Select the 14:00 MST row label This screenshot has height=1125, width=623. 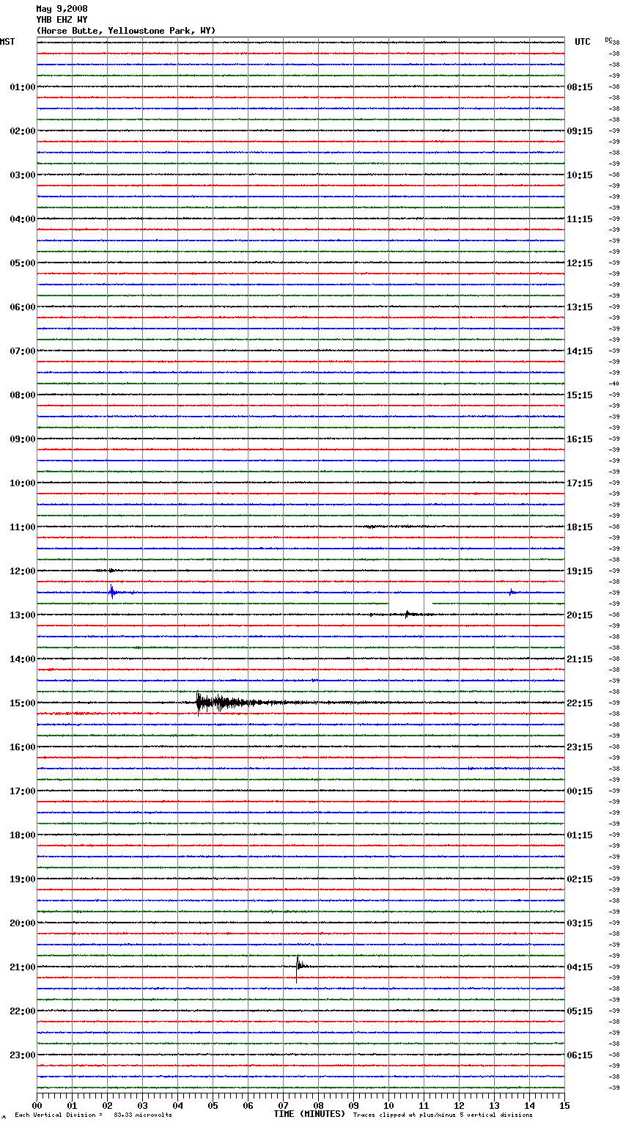[23, 659]
